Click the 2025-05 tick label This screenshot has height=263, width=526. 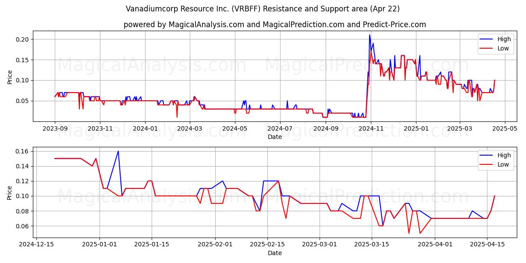click(x=505, y=128)
